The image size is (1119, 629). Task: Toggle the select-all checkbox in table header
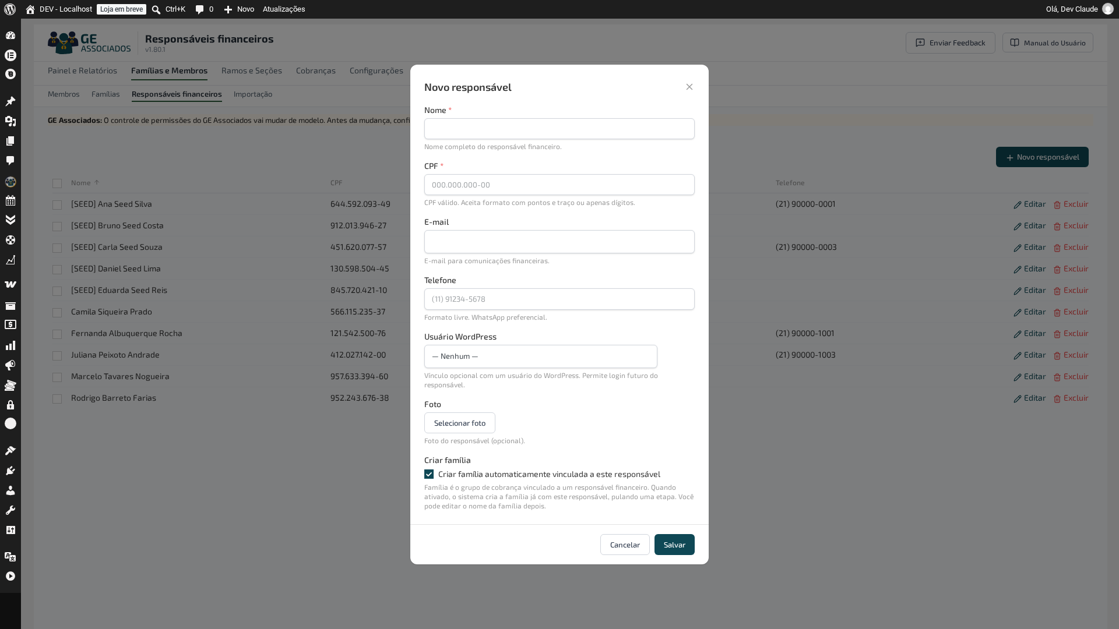coord(57,183)
